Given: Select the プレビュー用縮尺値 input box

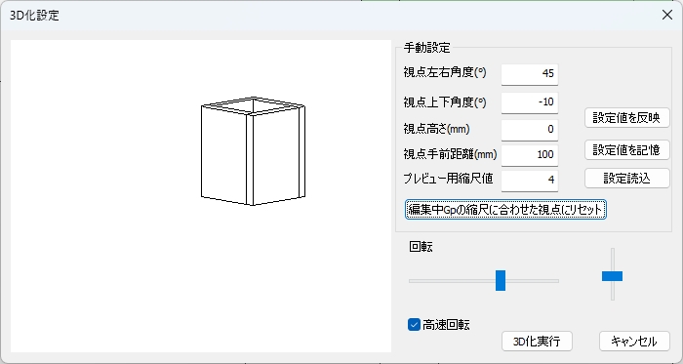Looking at the screenshot, I should click(x=529, y=181).
